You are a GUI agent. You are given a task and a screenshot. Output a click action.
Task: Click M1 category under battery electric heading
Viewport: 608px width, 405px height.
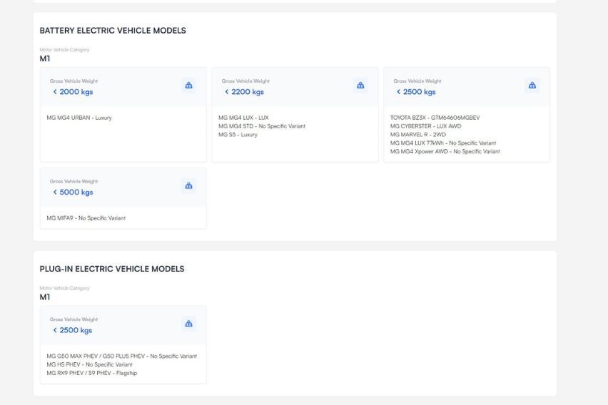pyautogui.click(x=45, y=58)
